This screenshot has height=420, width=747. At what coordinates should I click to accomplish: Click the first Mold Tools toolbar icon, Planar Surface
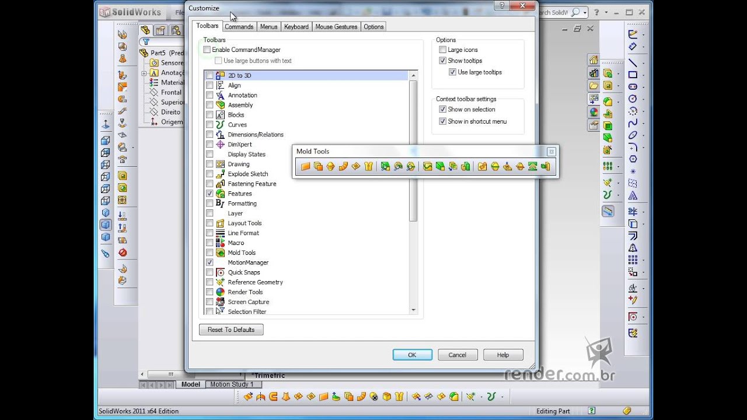pyautogui.click(x=305, y=166)
